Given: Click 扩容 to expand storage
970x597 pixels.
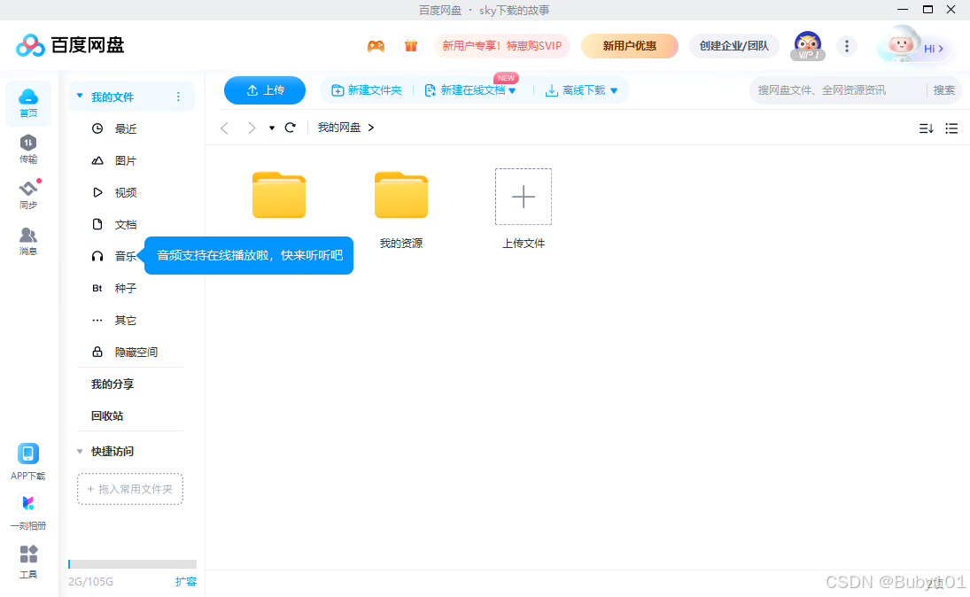Looking at the screenshot, I should (x=186, y=582).
